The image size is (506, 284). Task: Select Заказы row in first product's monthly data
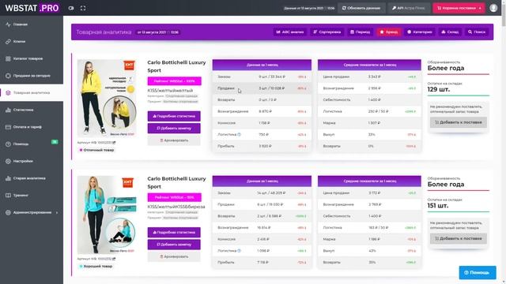(262, 77)
